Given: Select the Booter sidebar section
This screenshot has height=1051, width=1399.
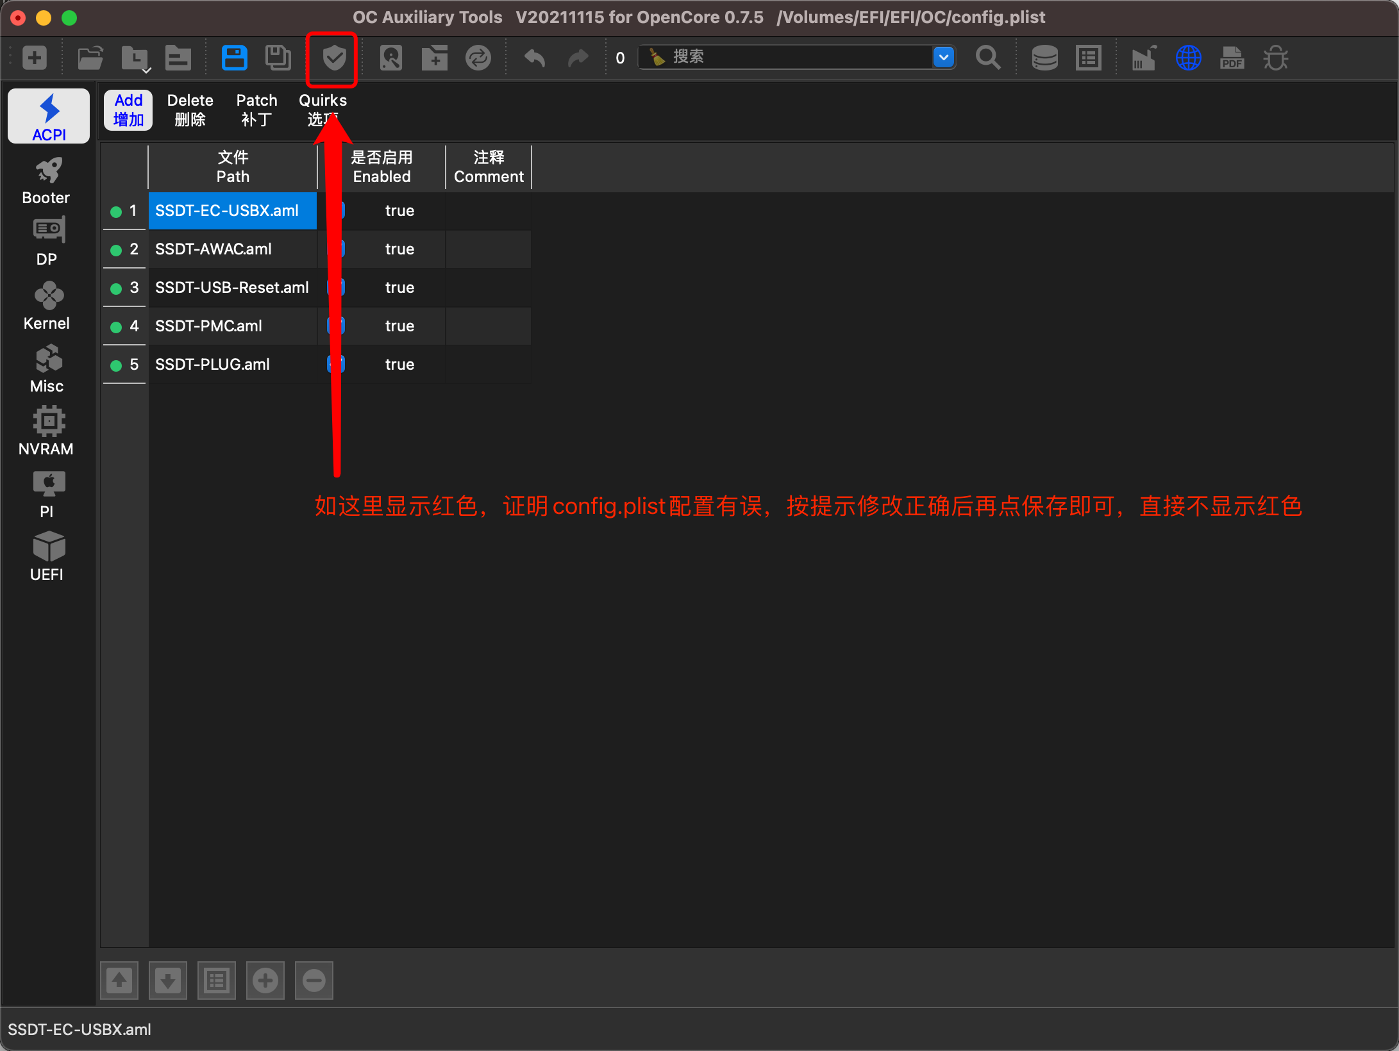Looking at the screenshot, I should pyautogui.click(x=46, y=181).
